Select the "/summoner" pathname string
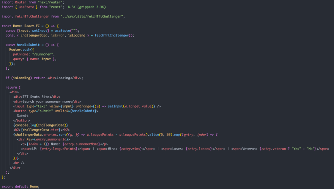This screenshot has height=189, width=334. click(x=43, y=54)
